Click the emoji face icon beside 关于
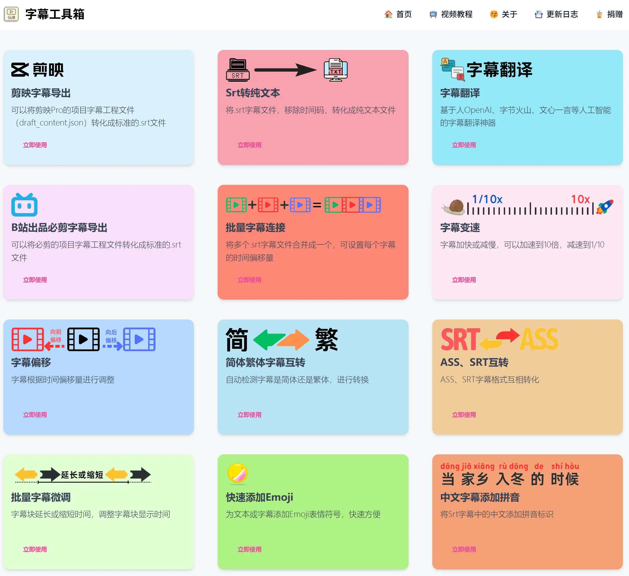The image size is (629, 576). click(x=494, y=14)
